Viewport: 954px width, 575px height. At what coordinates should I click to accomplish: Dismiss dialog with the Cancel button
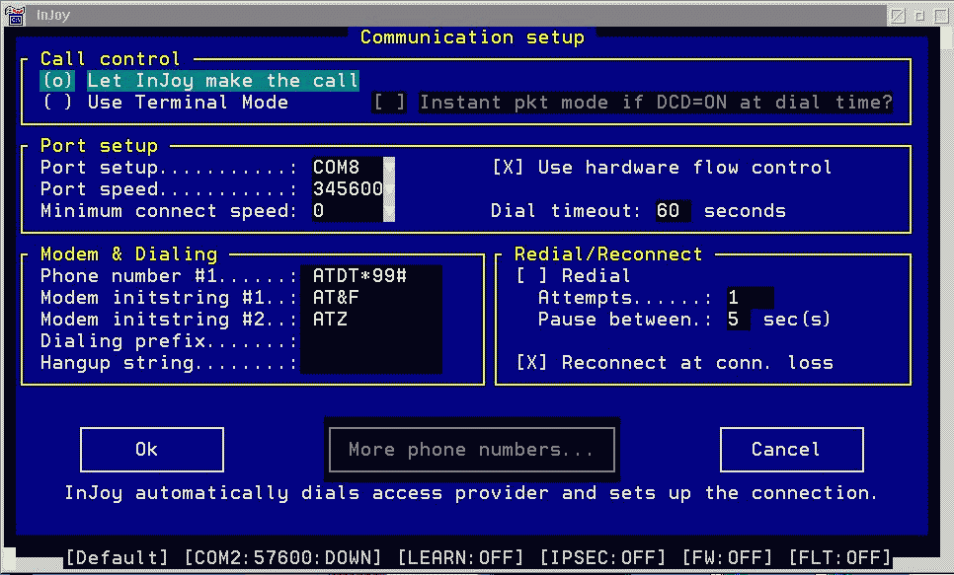point(792,450)
